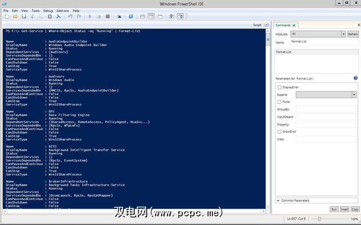The image size is (361, 225).
Task: Click console scrollbar up arrow
Action: click(268, 31)
